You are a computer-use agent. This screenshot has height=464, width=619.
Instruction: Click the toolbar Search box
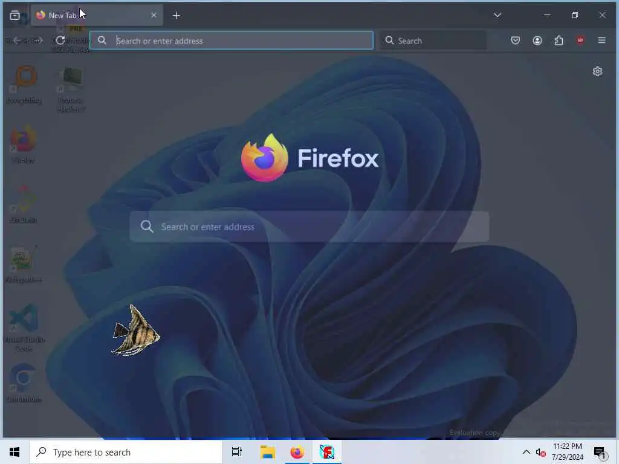tap(433, 40)
